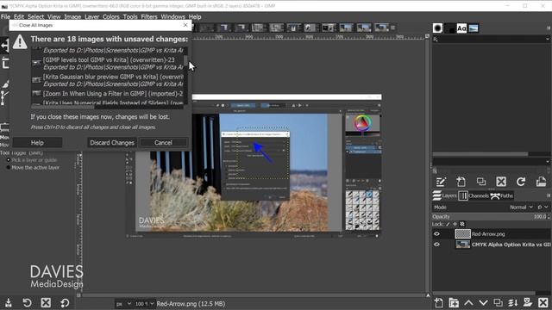The width and height of the screenshot is (552, 310).
Task: Switch to the Channels tab
Action: 474,195
